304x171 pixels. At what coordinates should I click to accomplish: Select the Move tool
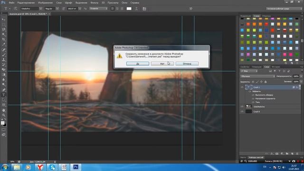pos(4,19)
